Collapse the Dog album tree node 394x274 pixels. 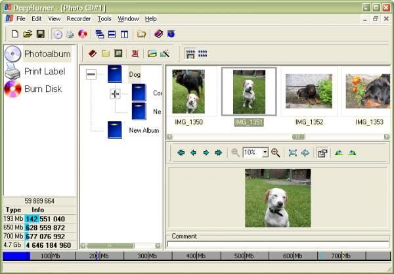tap(91, 74)
